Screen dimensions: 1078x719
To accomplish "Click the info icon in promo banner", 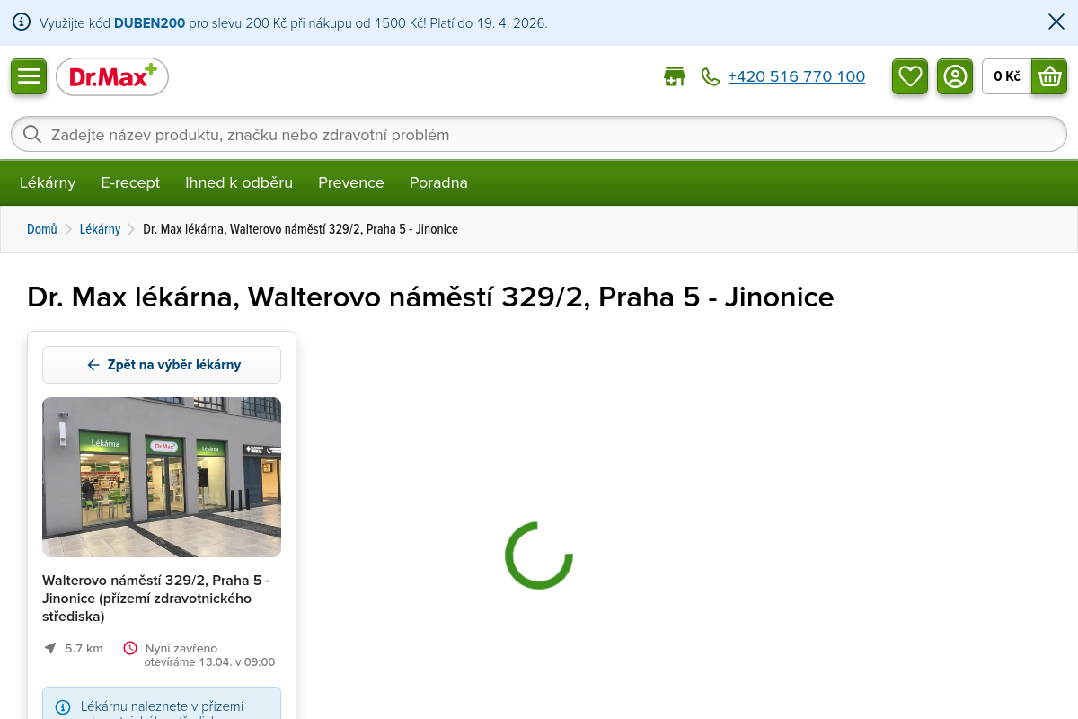I will point(22,22).
